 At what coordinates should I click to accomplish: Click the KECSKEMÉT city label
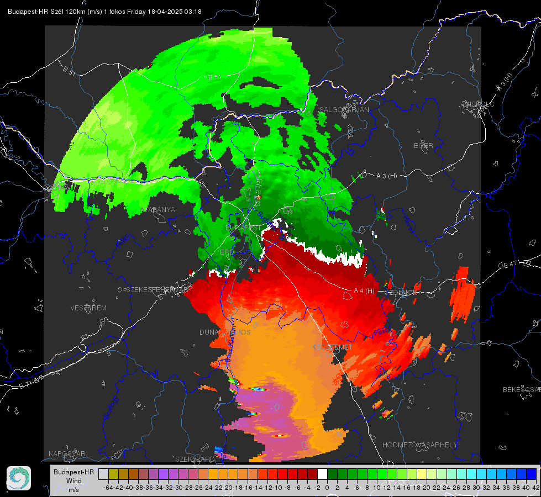[x=332, y=347]
